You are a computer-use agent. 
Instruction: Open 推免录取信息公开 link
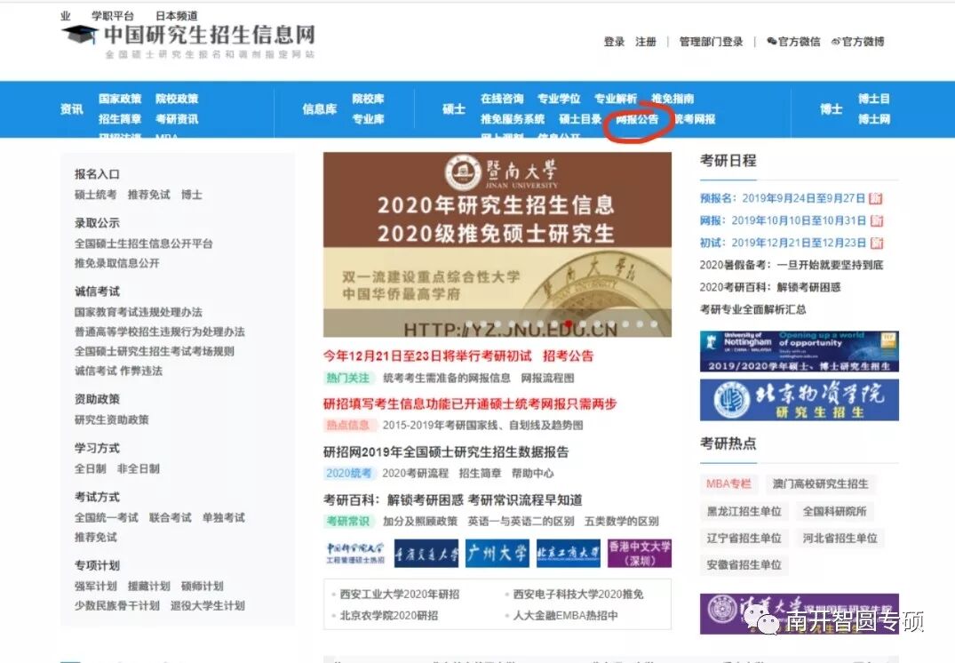click(x=117, y=263)
